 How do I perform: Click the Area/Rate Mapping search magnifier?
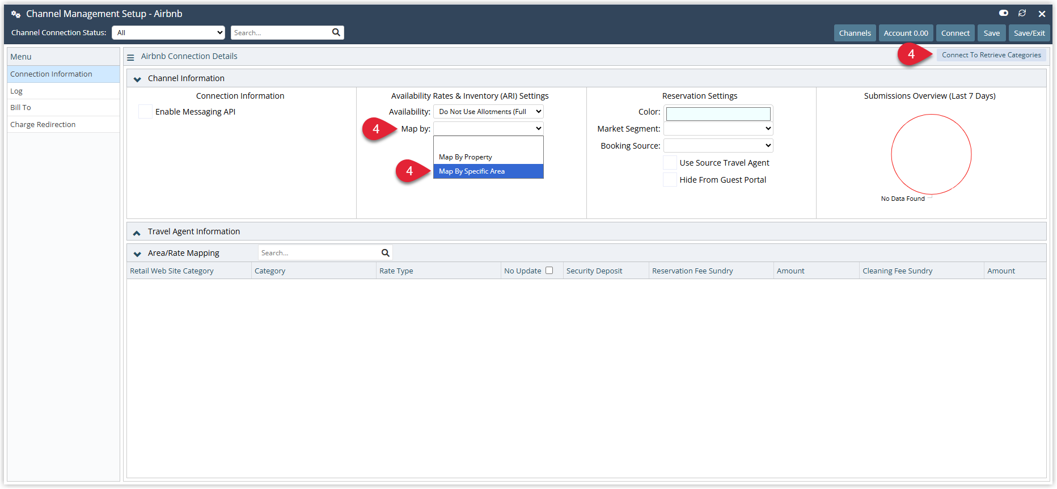385,253
